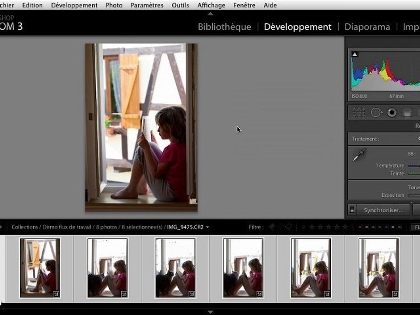Set filter to five star rating

click(x=345, y=227)
